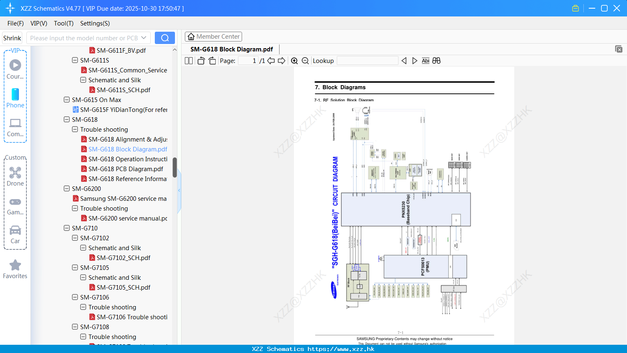Click the binoculars search icon

tap(436, 60)
